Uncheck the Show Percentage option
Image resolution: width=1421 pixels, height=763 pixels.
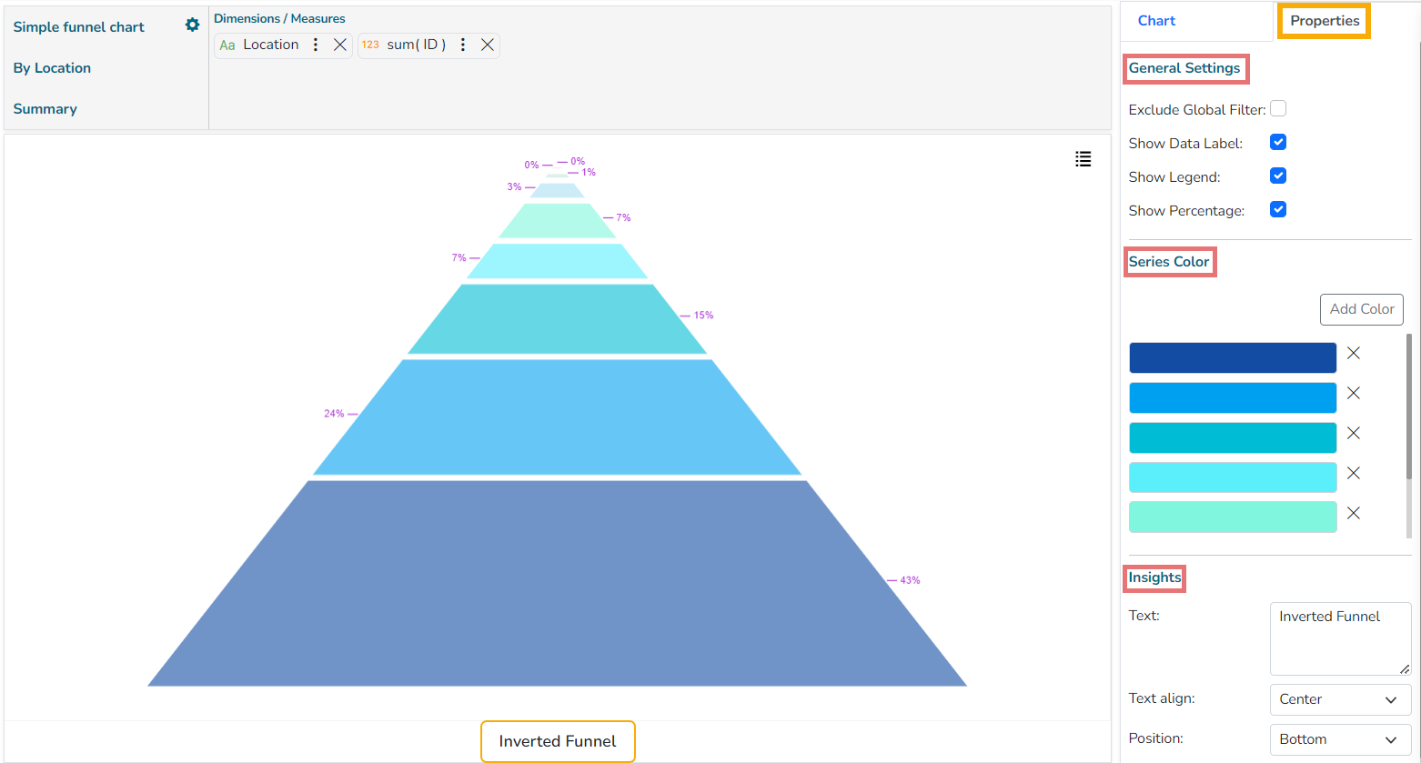[1278, 209]
